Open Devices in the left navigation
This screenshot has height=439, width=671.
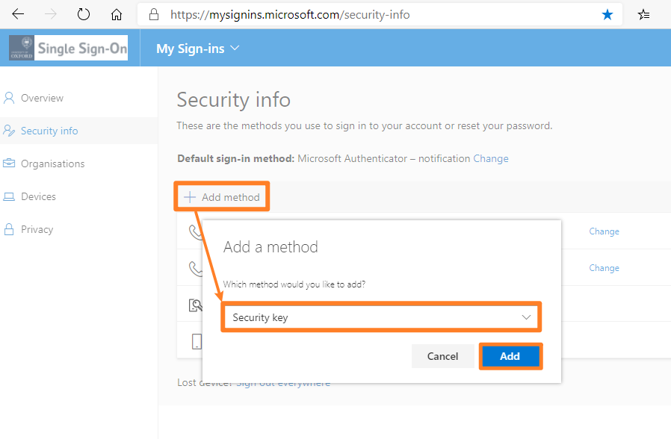[38, 196]
